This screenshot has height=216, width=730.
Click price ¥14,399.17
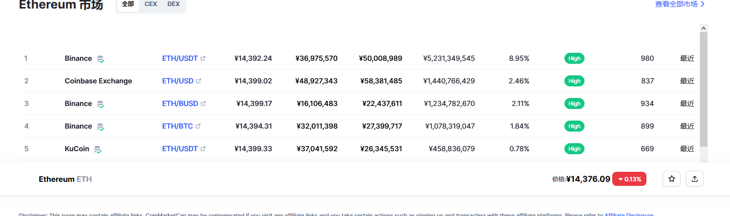254,103
